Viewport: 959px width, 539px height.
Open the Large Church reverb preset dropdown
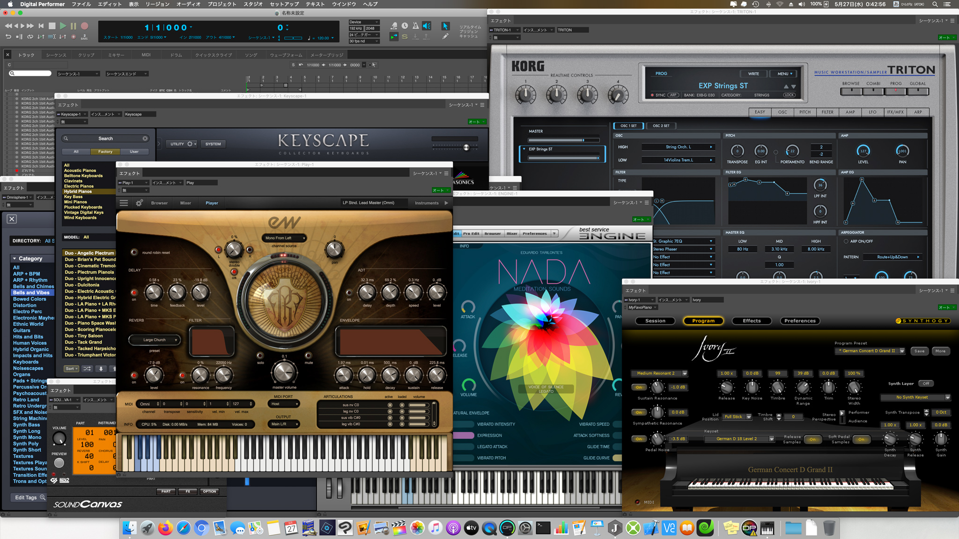click(x=155, y=340)
